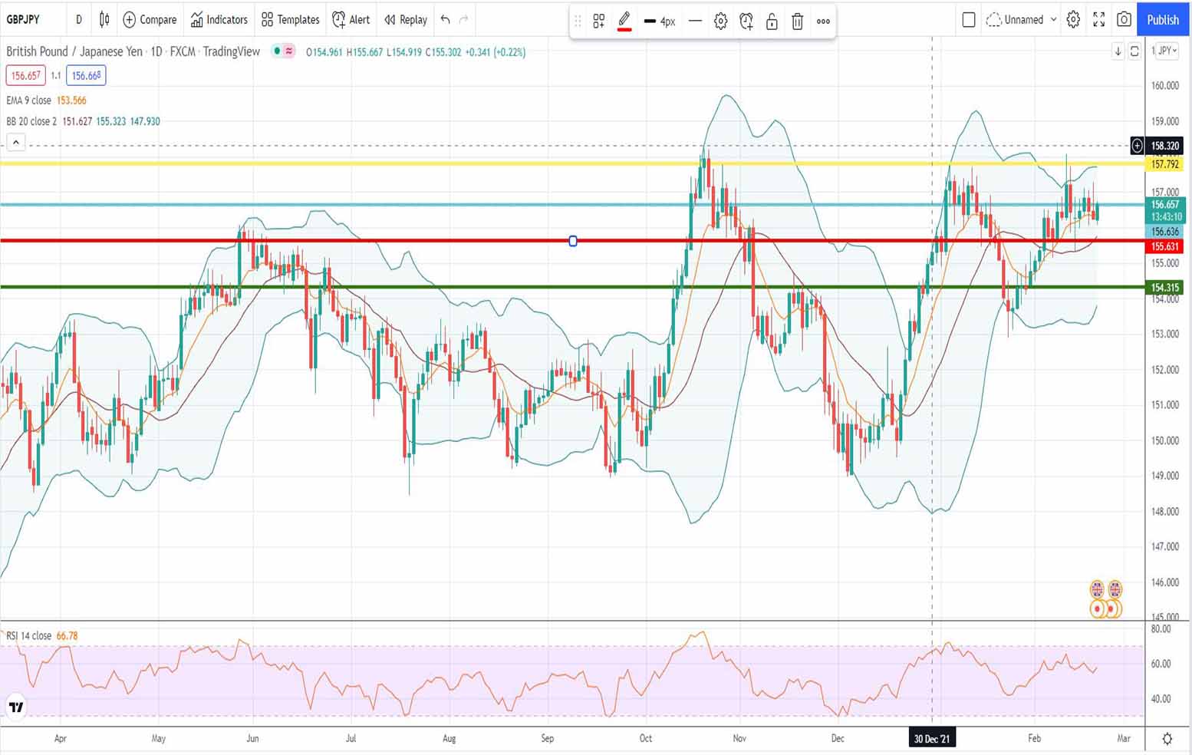Add alert on the selected line drawing
This screenshot has height=755, width=1192.
(746, 21)
